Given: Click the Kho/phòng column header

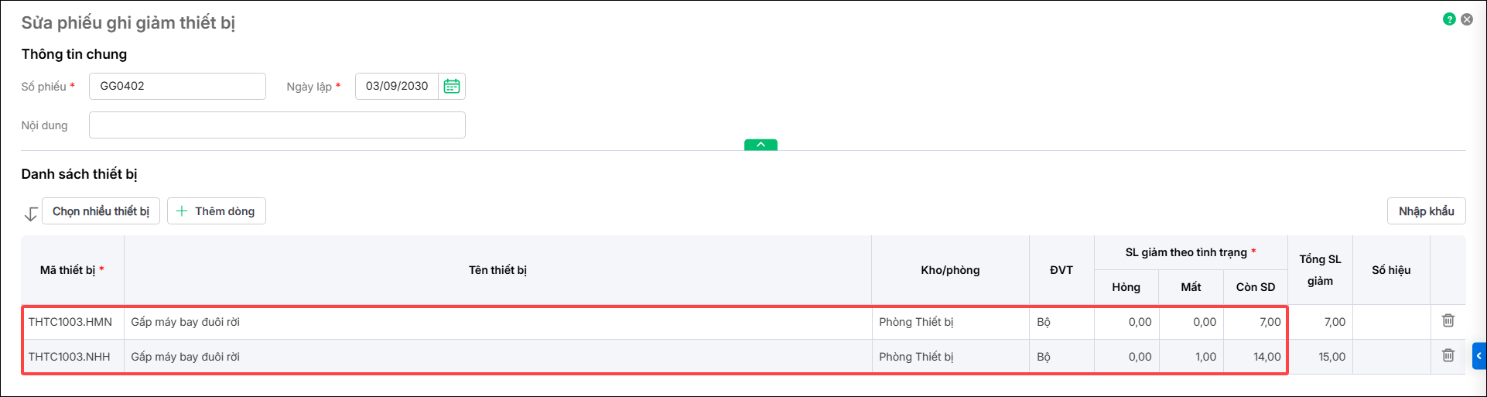Looking at the screenshot, I should click(x=950, y=270).
